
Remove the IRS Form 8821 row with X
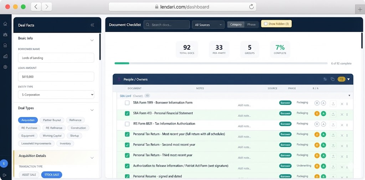(342, 125)
